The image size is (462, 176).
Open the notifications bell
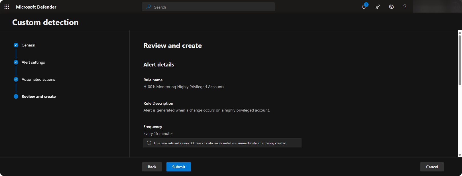[x=364, y=7]
